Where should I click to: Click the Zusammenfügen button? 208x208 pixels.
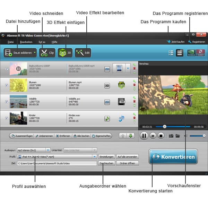tap(22, 136)
